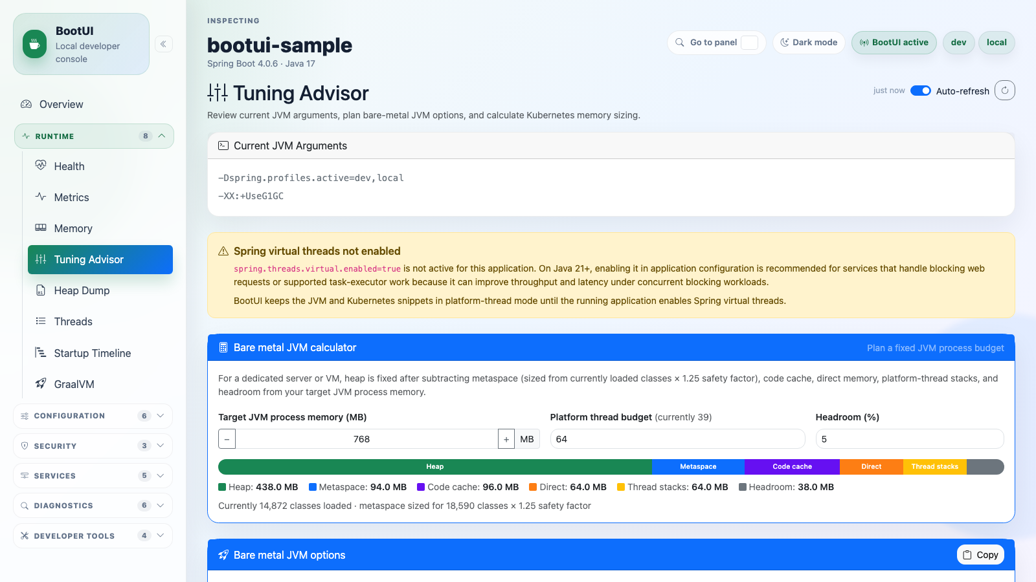Expand the Diagnostics section chevron
This screenshot has width=1036, height=582.
(161, 505)
